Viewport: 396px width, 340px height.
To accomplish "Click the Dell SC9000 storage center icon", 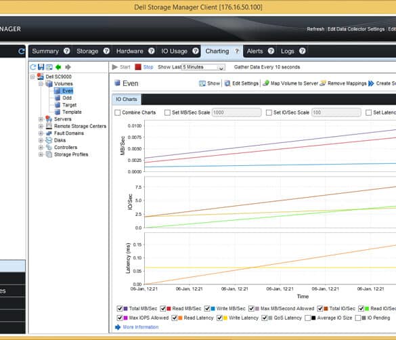I will click(40, 77).
